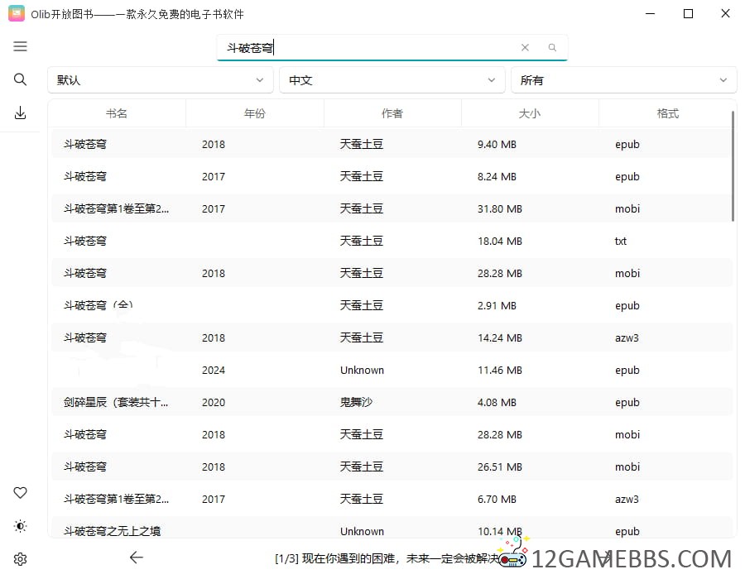The height and width of the screenshot is (579, 745).
Task: Expand the 默认 sort dropdown
Action: tap(160, 80)
